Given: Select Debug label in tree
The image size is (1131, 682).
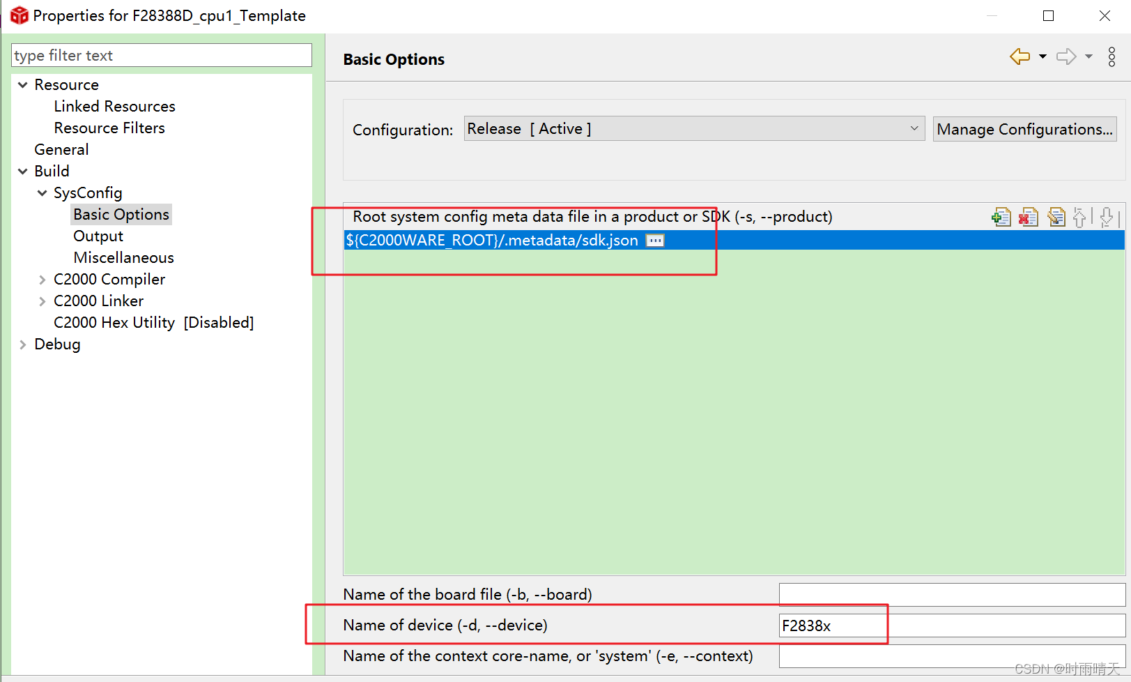Looking at the screenshot, I should [x=57, y=344].
